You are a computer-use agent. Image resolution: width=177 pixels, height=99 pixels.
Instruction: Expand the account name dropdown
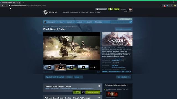(124, 9)
